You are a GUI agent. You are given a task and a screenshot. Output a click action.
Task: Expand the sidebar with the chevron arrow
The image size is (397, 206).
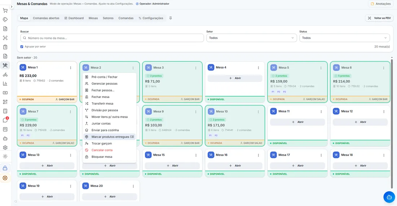[x=12, y=7]
